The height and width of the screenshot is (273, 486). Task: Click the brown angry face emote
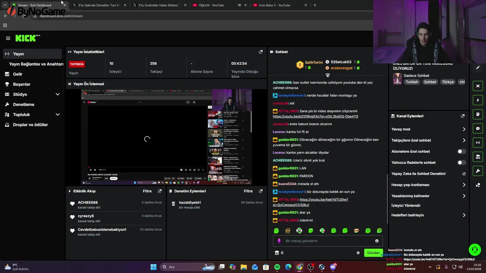[288, 231]
